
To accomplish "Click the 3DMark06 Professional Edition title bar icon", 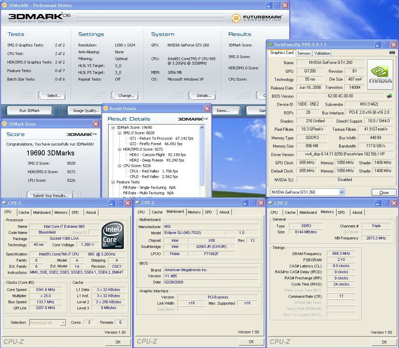I will (4, 5).
